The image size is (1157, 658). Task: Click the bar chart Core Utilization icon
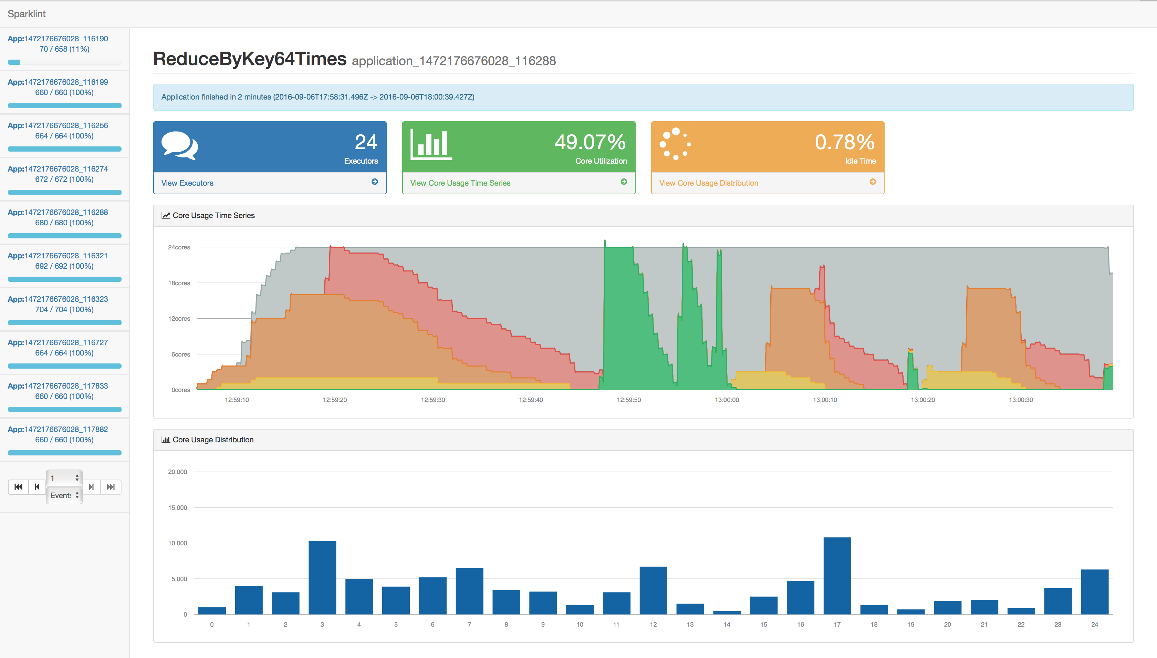tap(430, 145)
